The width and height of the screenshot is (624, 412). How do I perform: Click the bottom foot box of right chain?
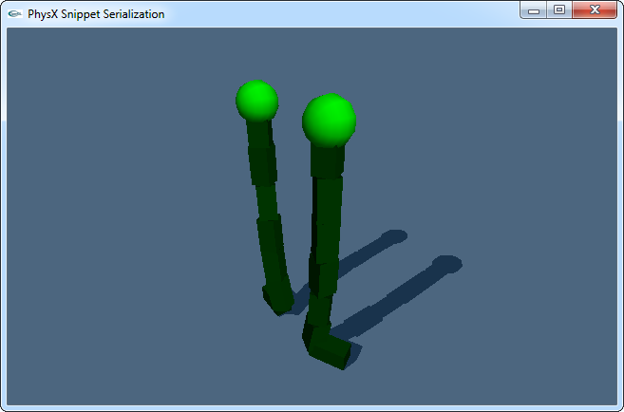tap(330, 349)
